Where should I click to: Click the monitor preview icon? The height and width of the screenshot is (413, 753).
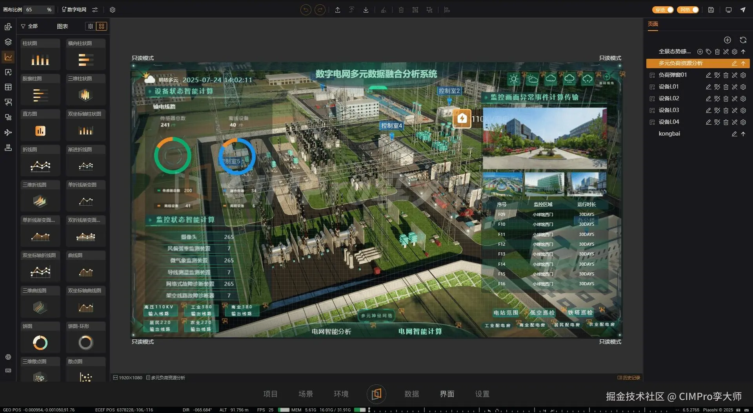tap(728, 10)
